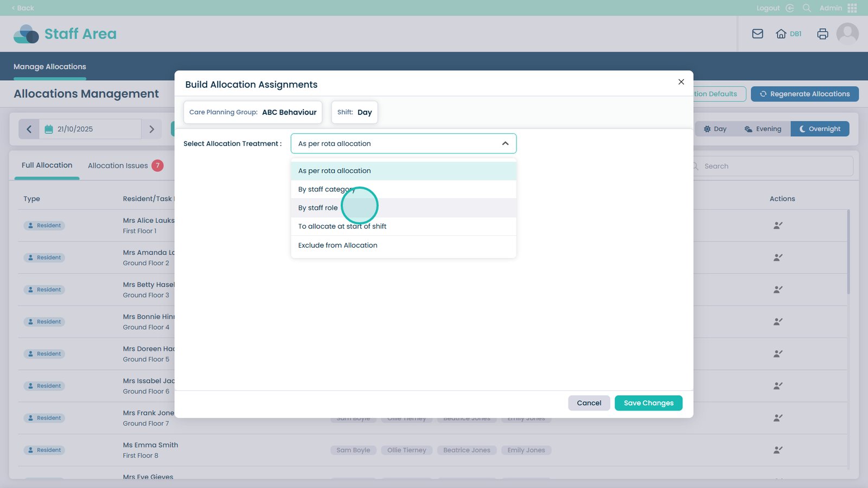
Task: Choose 'By staff role' option
Action: (318, 208)
